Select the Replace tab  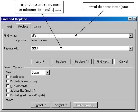23,27
